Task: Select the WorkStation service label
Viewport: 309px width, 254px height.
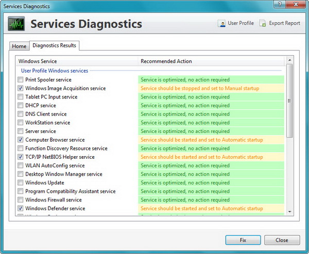Action: tap(48, 123)
